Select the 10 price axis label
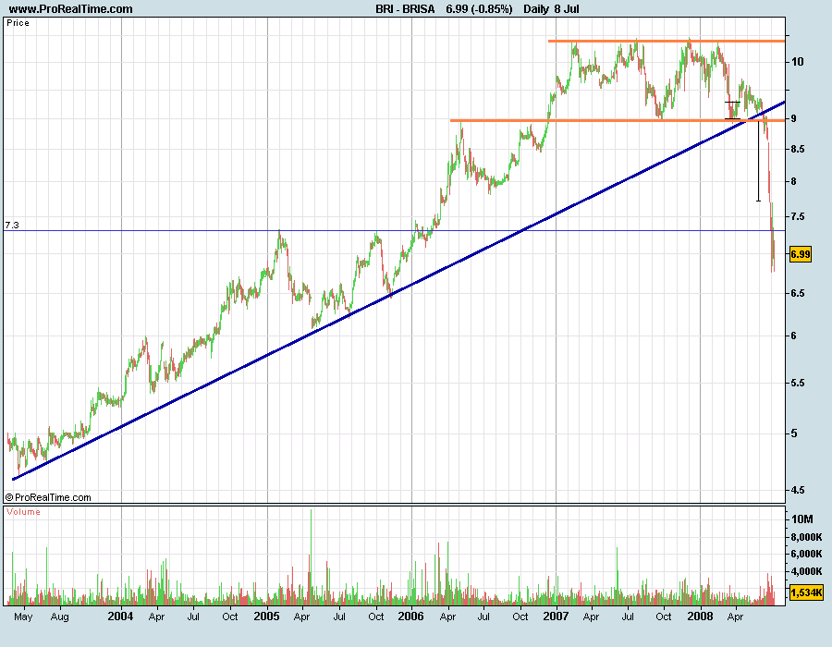 coord(797,62)
